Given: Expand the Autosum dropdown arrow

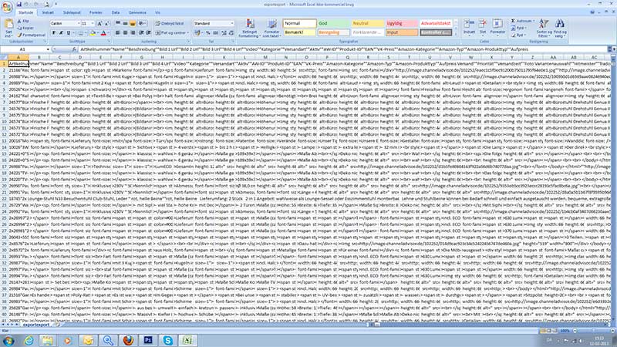Looking at the screenshot, I should tap(534, 21).
